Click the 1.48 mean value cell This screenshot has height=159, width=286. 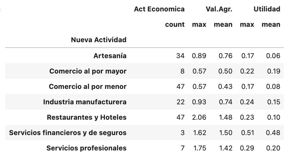click(226, 117)
